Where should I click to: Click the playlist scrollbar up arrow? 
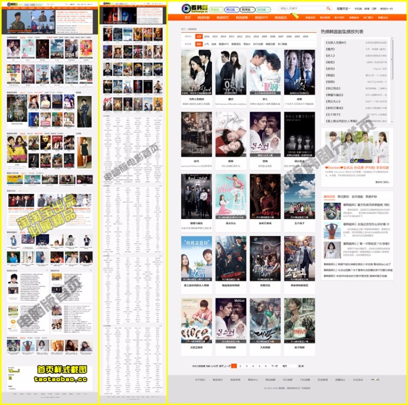[x=392, y=39]
